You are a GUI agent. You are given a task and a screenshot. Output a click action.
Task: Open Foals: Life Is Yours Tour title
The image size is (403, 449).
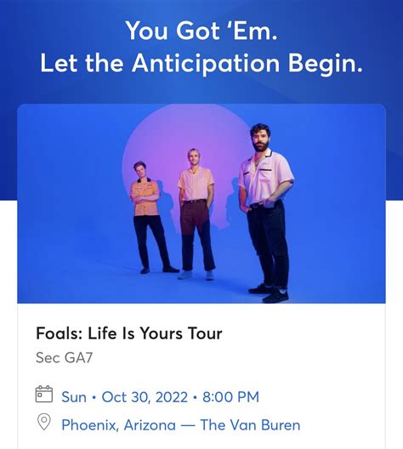pyautogui.click(x=129, y=333)
